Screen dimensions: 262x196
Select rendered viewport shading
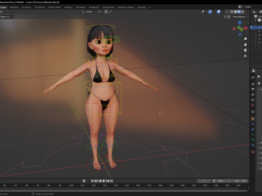[243, 11]
